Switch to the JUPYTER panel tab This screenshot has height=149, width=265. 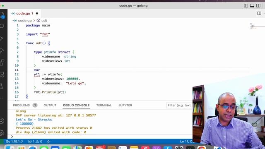[x=125, y=105]
